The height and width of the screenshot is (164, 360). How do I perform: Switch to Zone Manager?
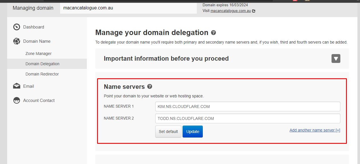(x=38, y=53)
